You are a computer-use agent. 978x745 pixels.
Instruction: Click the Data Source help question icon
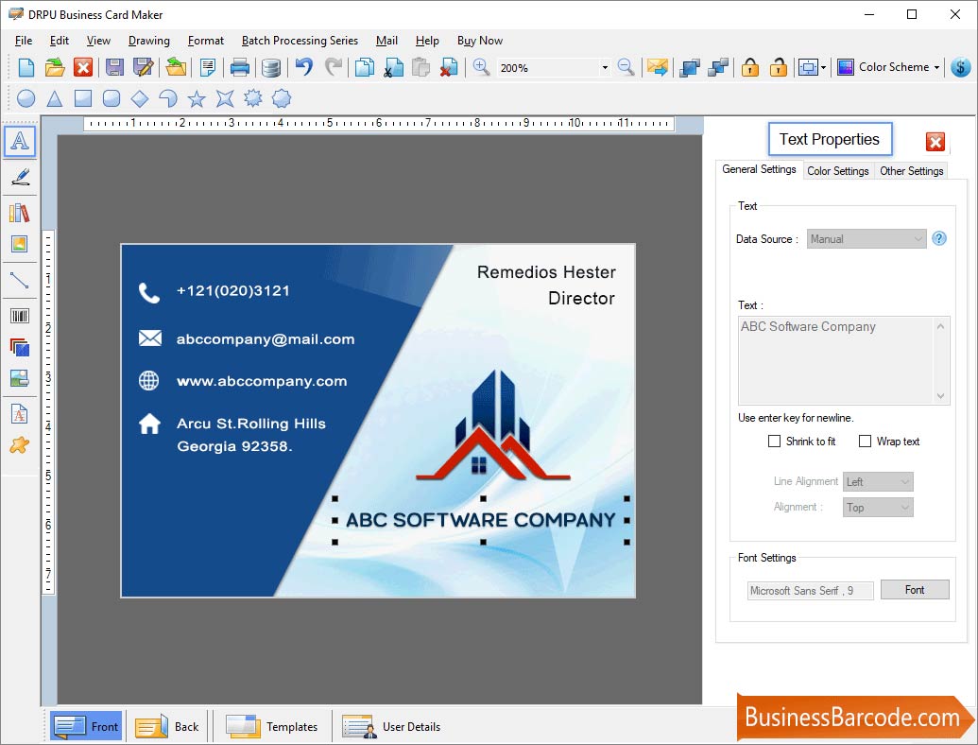938,238
